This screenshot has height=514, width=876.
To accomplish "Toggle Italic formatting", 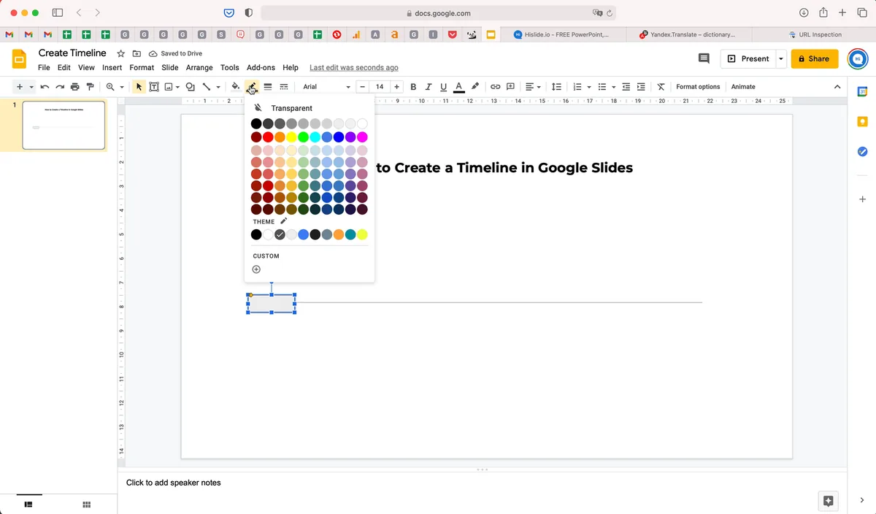I will click(x=429, y=87).
